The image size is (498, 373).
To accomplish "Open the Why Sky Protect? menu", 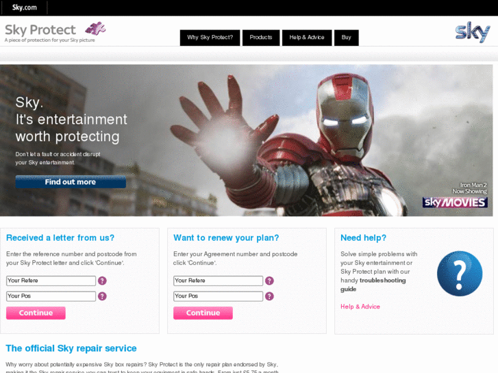I will (x=210, y=38).
